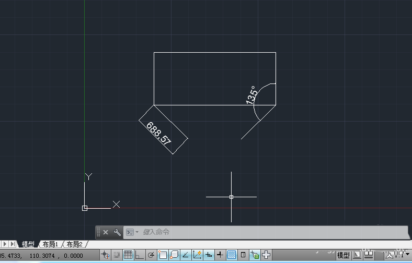Toggle Object Snap in status bar
Viewport: 412px width, 263px height.
(163, 255)
